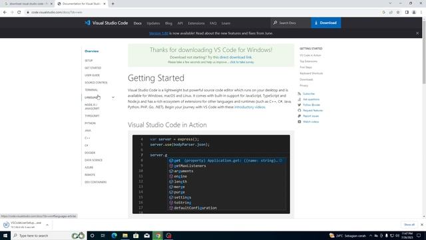Open the Terminal sidebar section
The height and width of the screenshot is (240, 426).
91,90
